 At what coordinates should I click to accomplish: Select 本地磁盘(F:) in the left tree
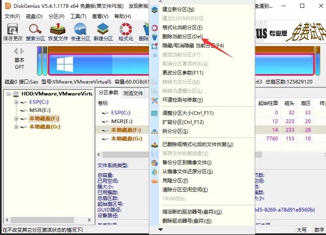click(44, 119)
